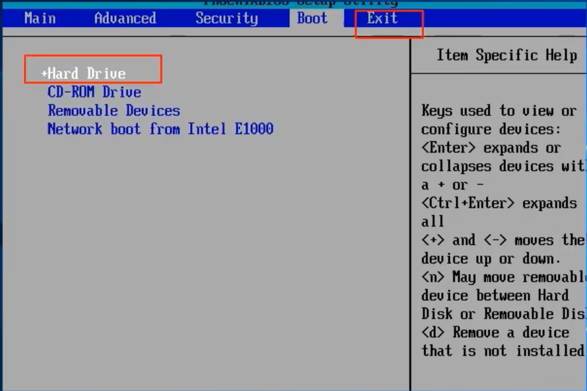
Task: Click the Item Specific Help heading
Action: coord(507,56)
